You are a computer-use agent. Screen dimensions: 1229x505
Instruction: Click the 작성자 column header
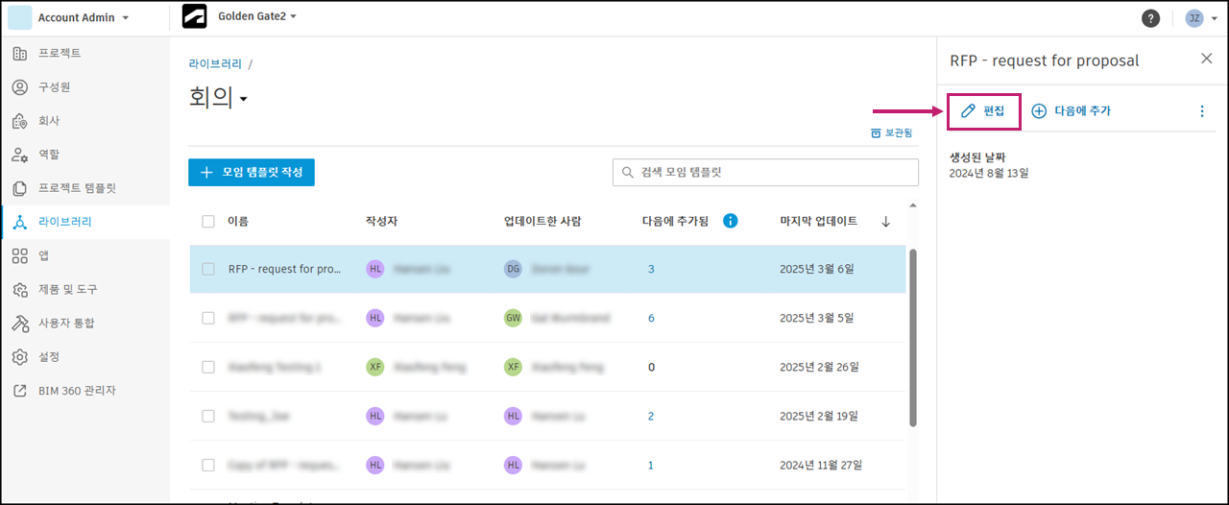click(x=381, y=222)
